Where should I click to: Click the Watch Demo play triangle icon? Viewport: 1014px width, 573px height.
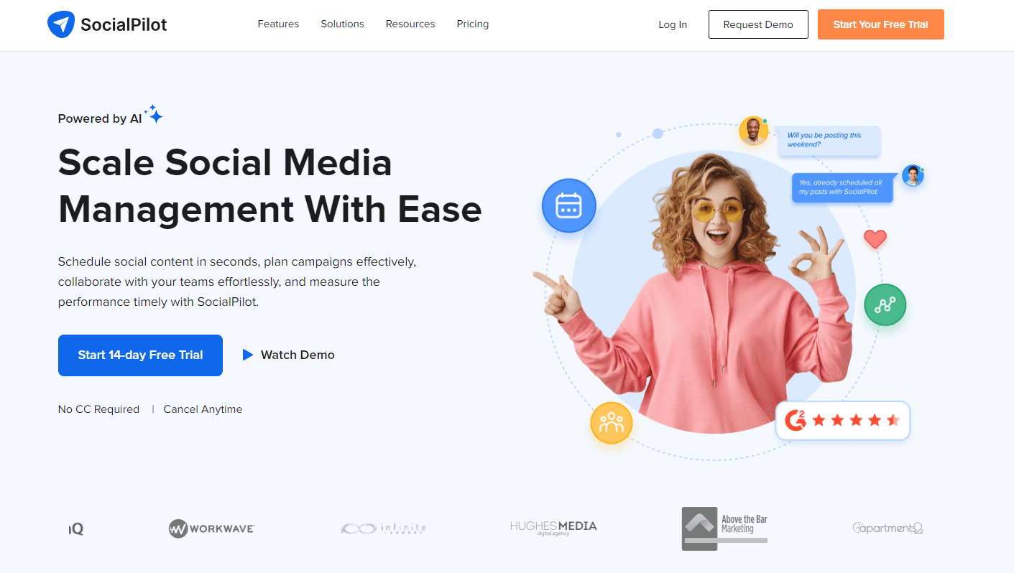(x=248, y=355)
